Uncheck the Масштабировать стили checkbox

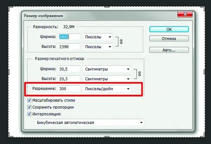[x=29, y=100]
